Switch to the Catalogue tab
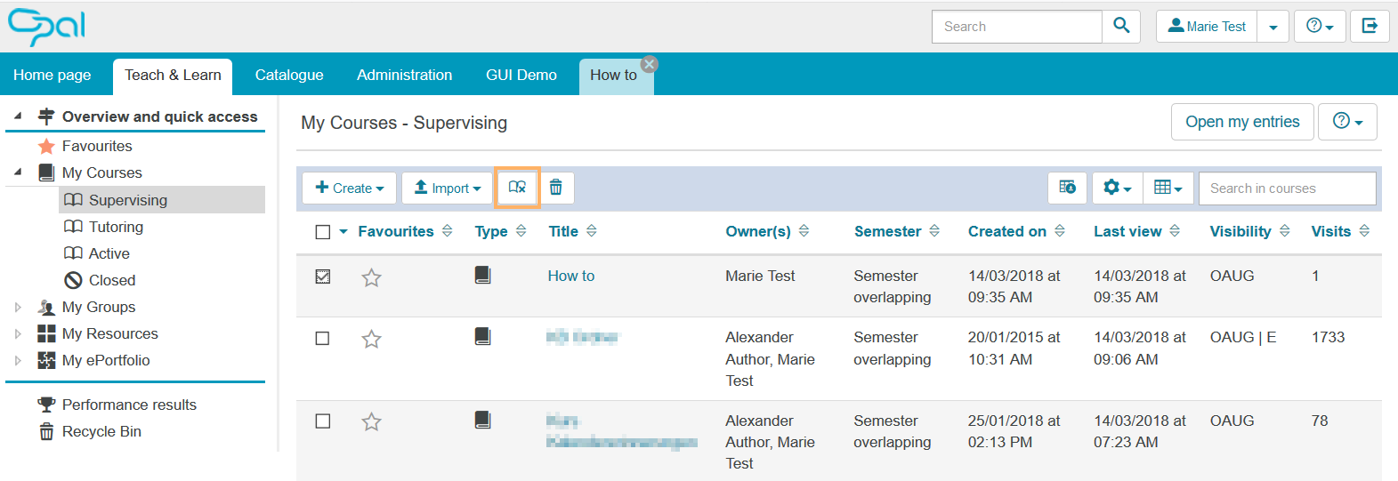Viewport: 1398px width, 481px height. [x=289, y=76]
